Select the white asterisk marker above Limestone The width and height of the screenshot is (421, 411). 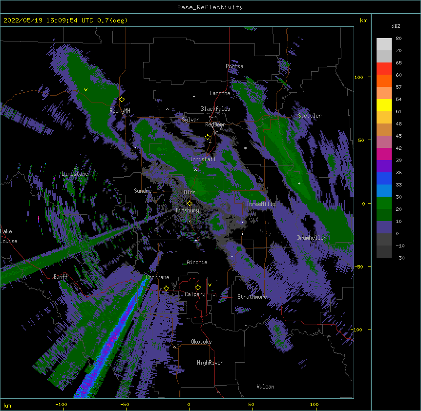point(75,169)
